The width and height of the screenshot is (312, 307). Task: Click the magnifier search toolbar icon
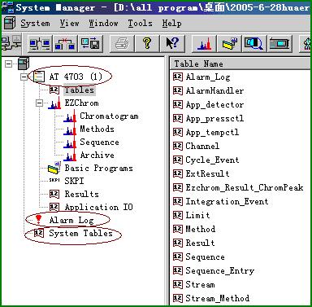coord(253,43)
